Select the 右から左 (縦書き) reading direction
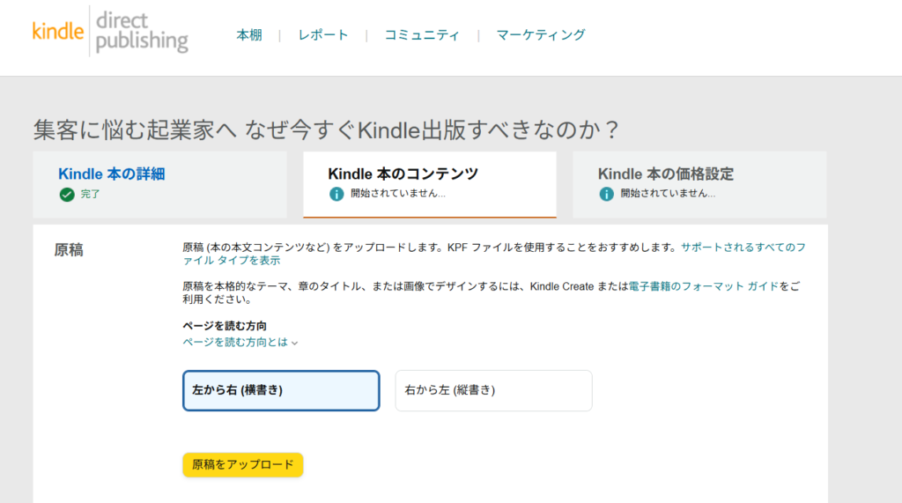 tap(493, 390)
